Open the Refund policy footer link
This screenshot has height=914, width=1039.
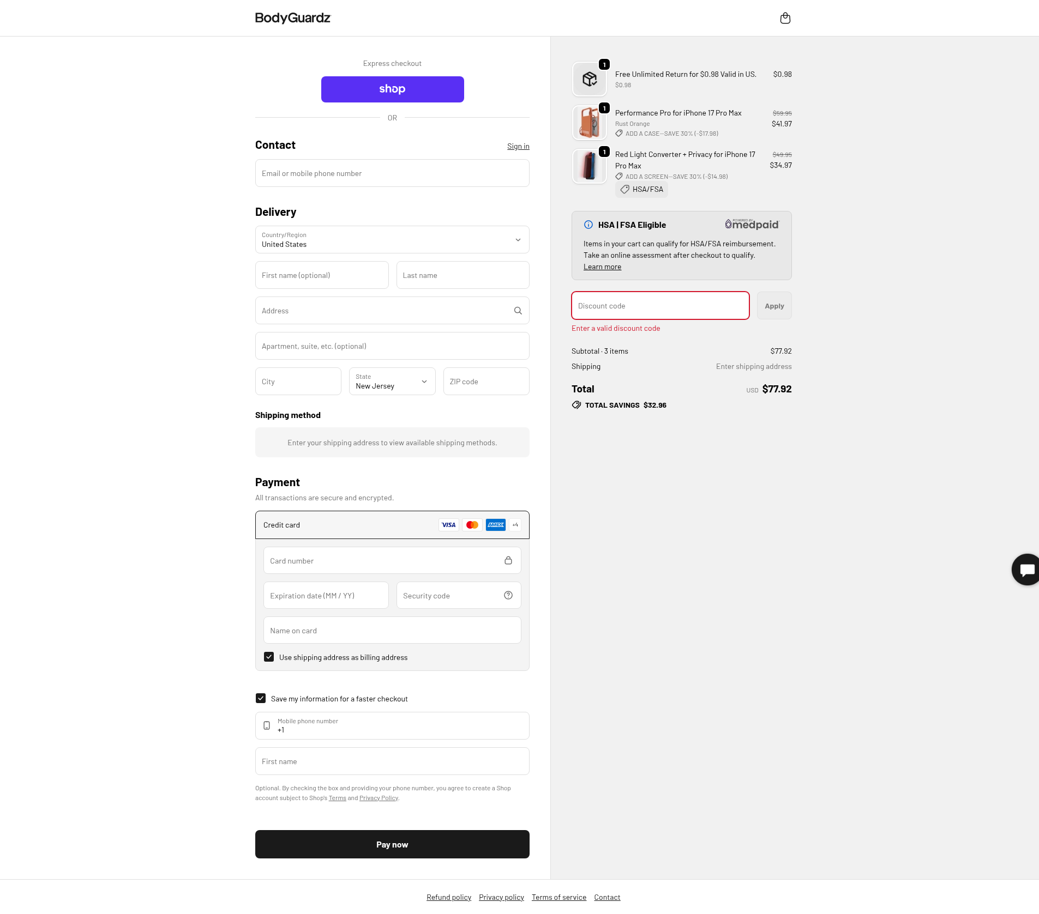tap(448, 897)
